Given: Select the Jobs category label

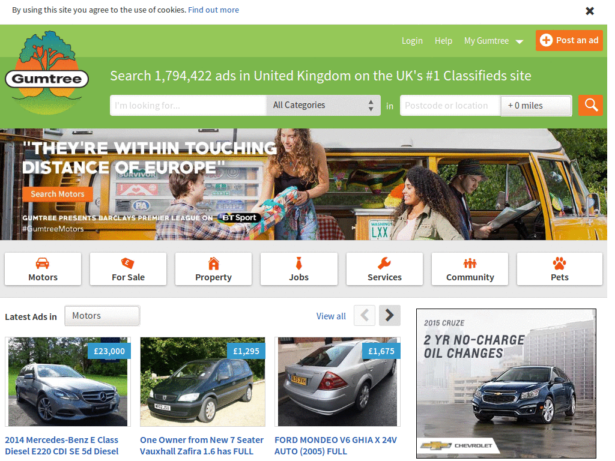Looking at the screenshot, I should pyautogui.click(x=299, y=277).
